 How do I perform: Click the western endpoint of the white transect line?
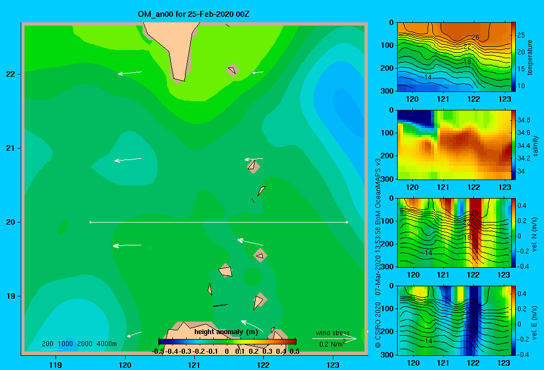[90, 222]
